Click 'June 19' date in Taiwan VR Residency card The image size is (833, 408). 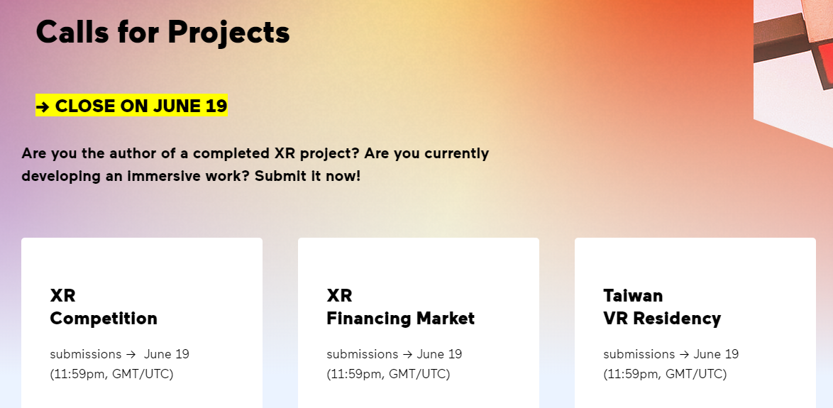[x=716, y=354]
